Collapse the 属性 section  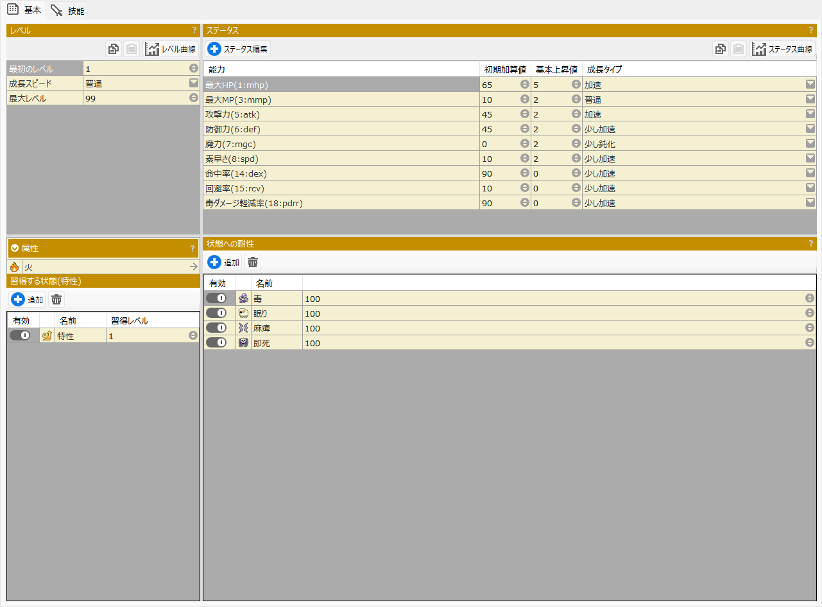pos(15,248)
